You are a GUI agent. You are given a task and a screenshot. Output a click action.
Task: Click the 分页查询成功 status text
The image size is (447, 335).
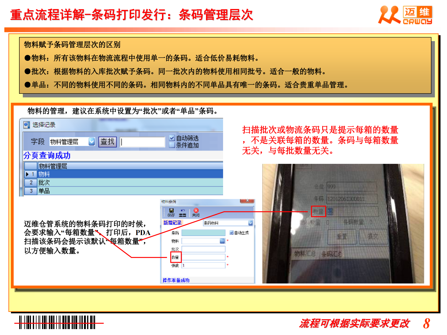click(x=47, y=155)
